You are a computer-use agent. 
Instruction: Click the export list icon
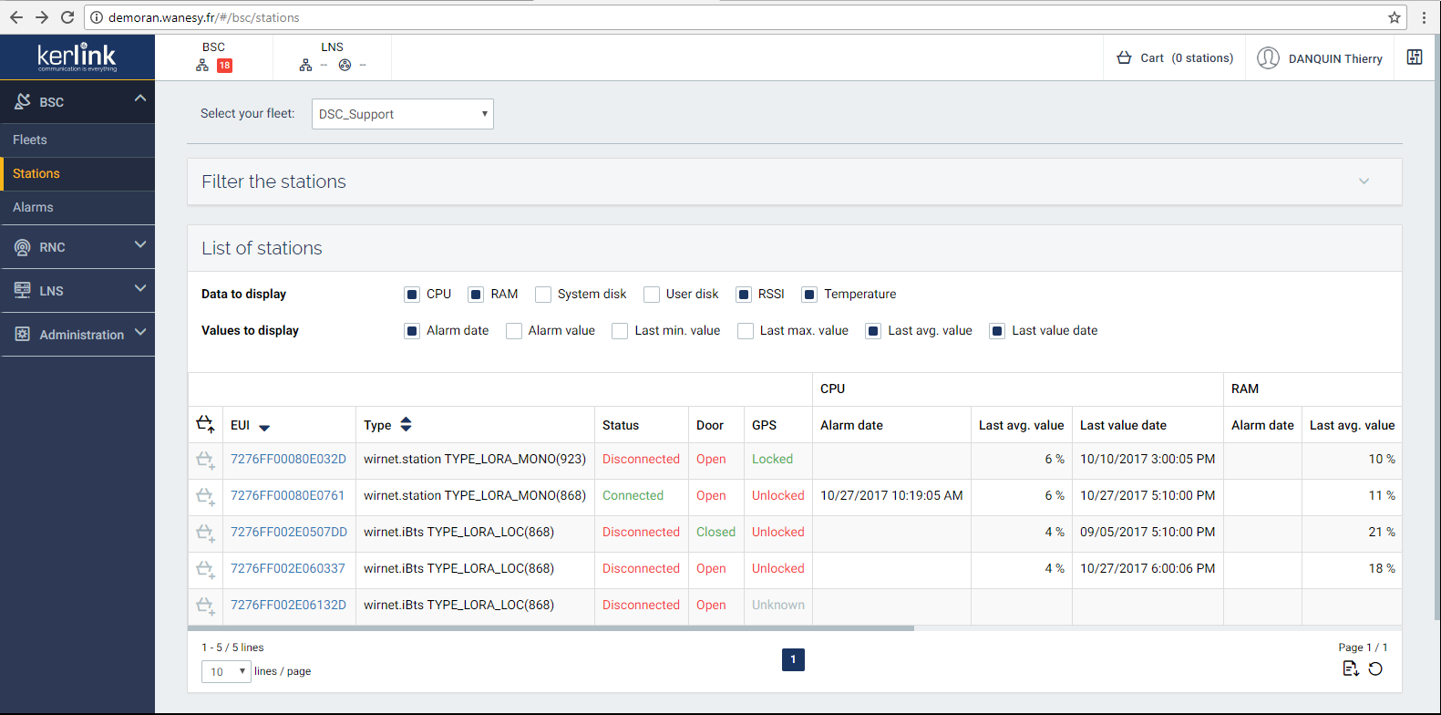[1350, 669]
